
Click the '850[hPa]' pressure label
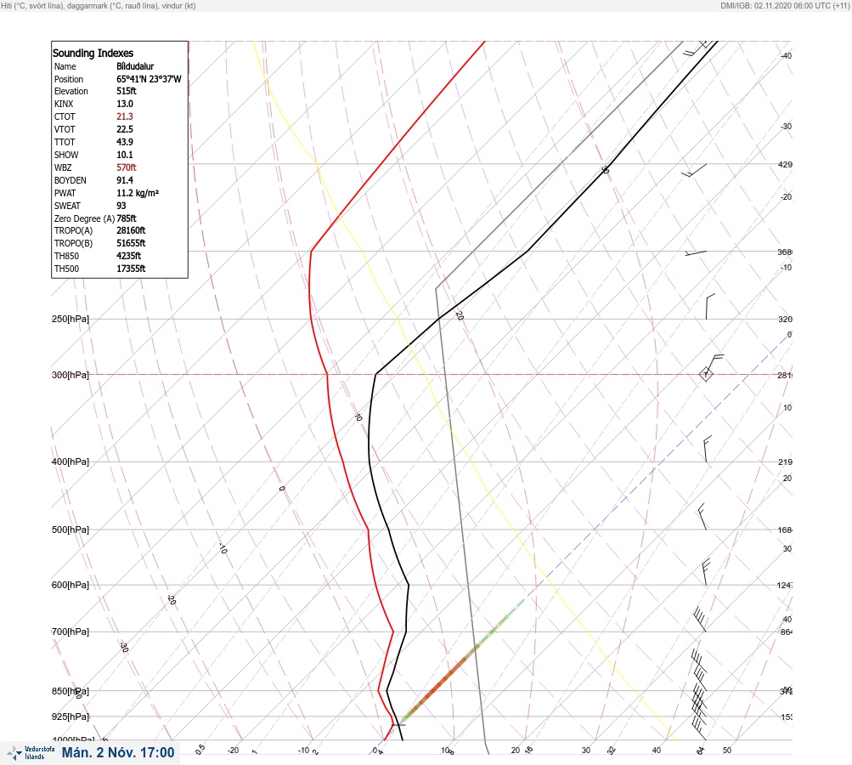point(71,692)
